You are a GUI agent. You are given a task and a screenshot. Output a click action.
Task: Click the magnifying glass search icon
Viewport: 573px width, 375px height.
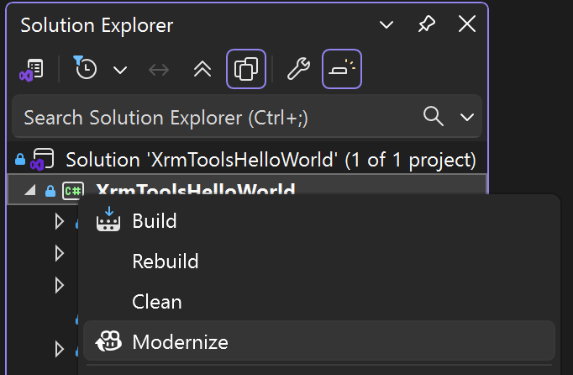tap(434, 116)
